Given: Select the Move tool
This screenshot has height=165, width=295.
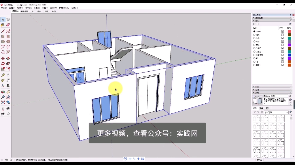Looking at the screenshot, I should coord(3,58).
